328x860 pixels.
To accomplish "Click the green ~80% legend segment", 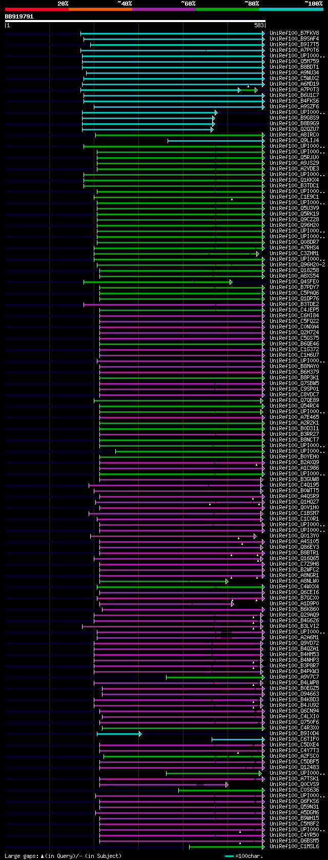I will click(x=227, y=9).
